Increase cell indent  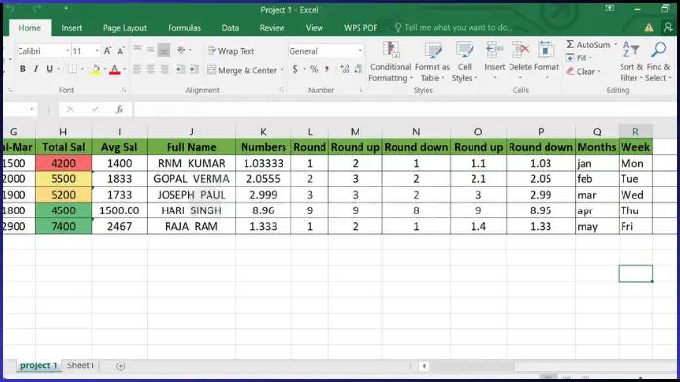tap(194, 69)
